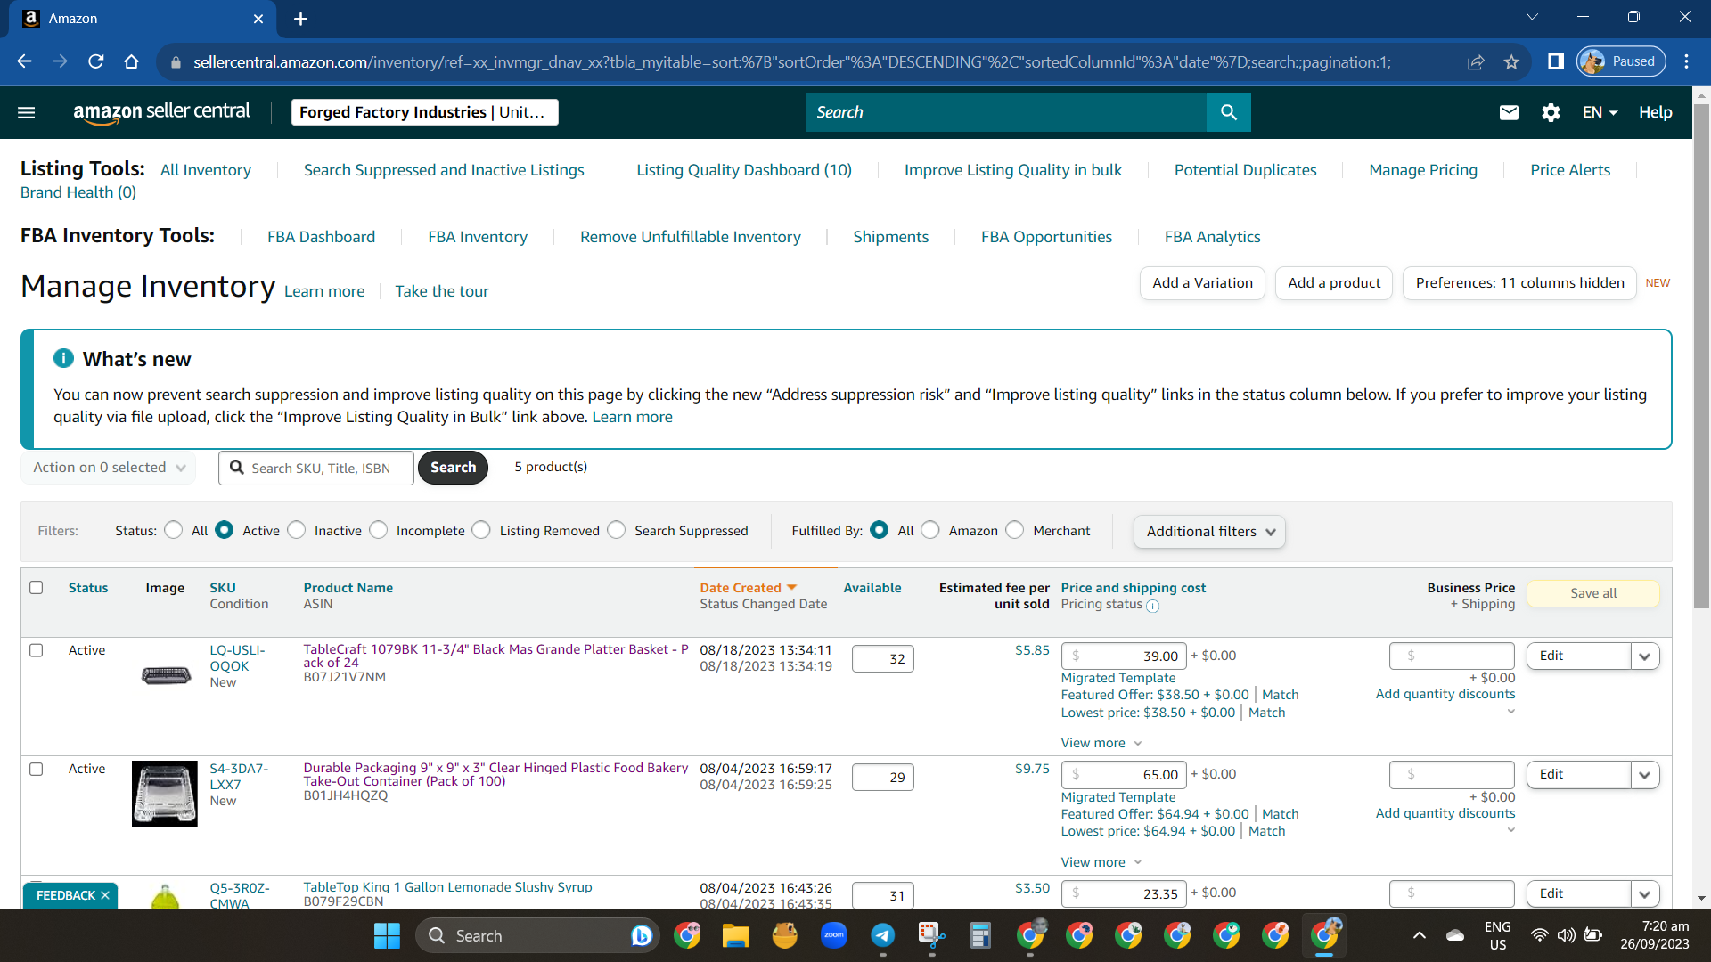Show hidden system tray icons
Image resolution: width=1711 pixels, height=962 pixels.
click(1420, 935)
